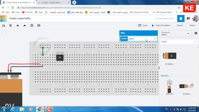Screen dimensions: 199x112
Task: Select the RGB LED starter
Action: [x=169, y=87]
